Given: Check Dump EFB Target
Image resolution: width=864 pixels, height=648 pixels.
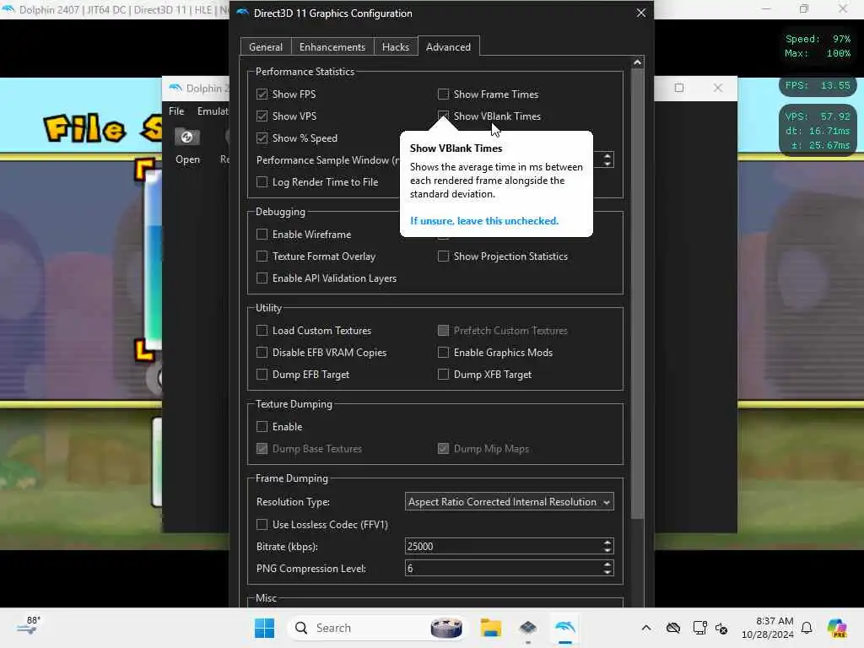Looking at the screenshot, I should pos(262,375).
